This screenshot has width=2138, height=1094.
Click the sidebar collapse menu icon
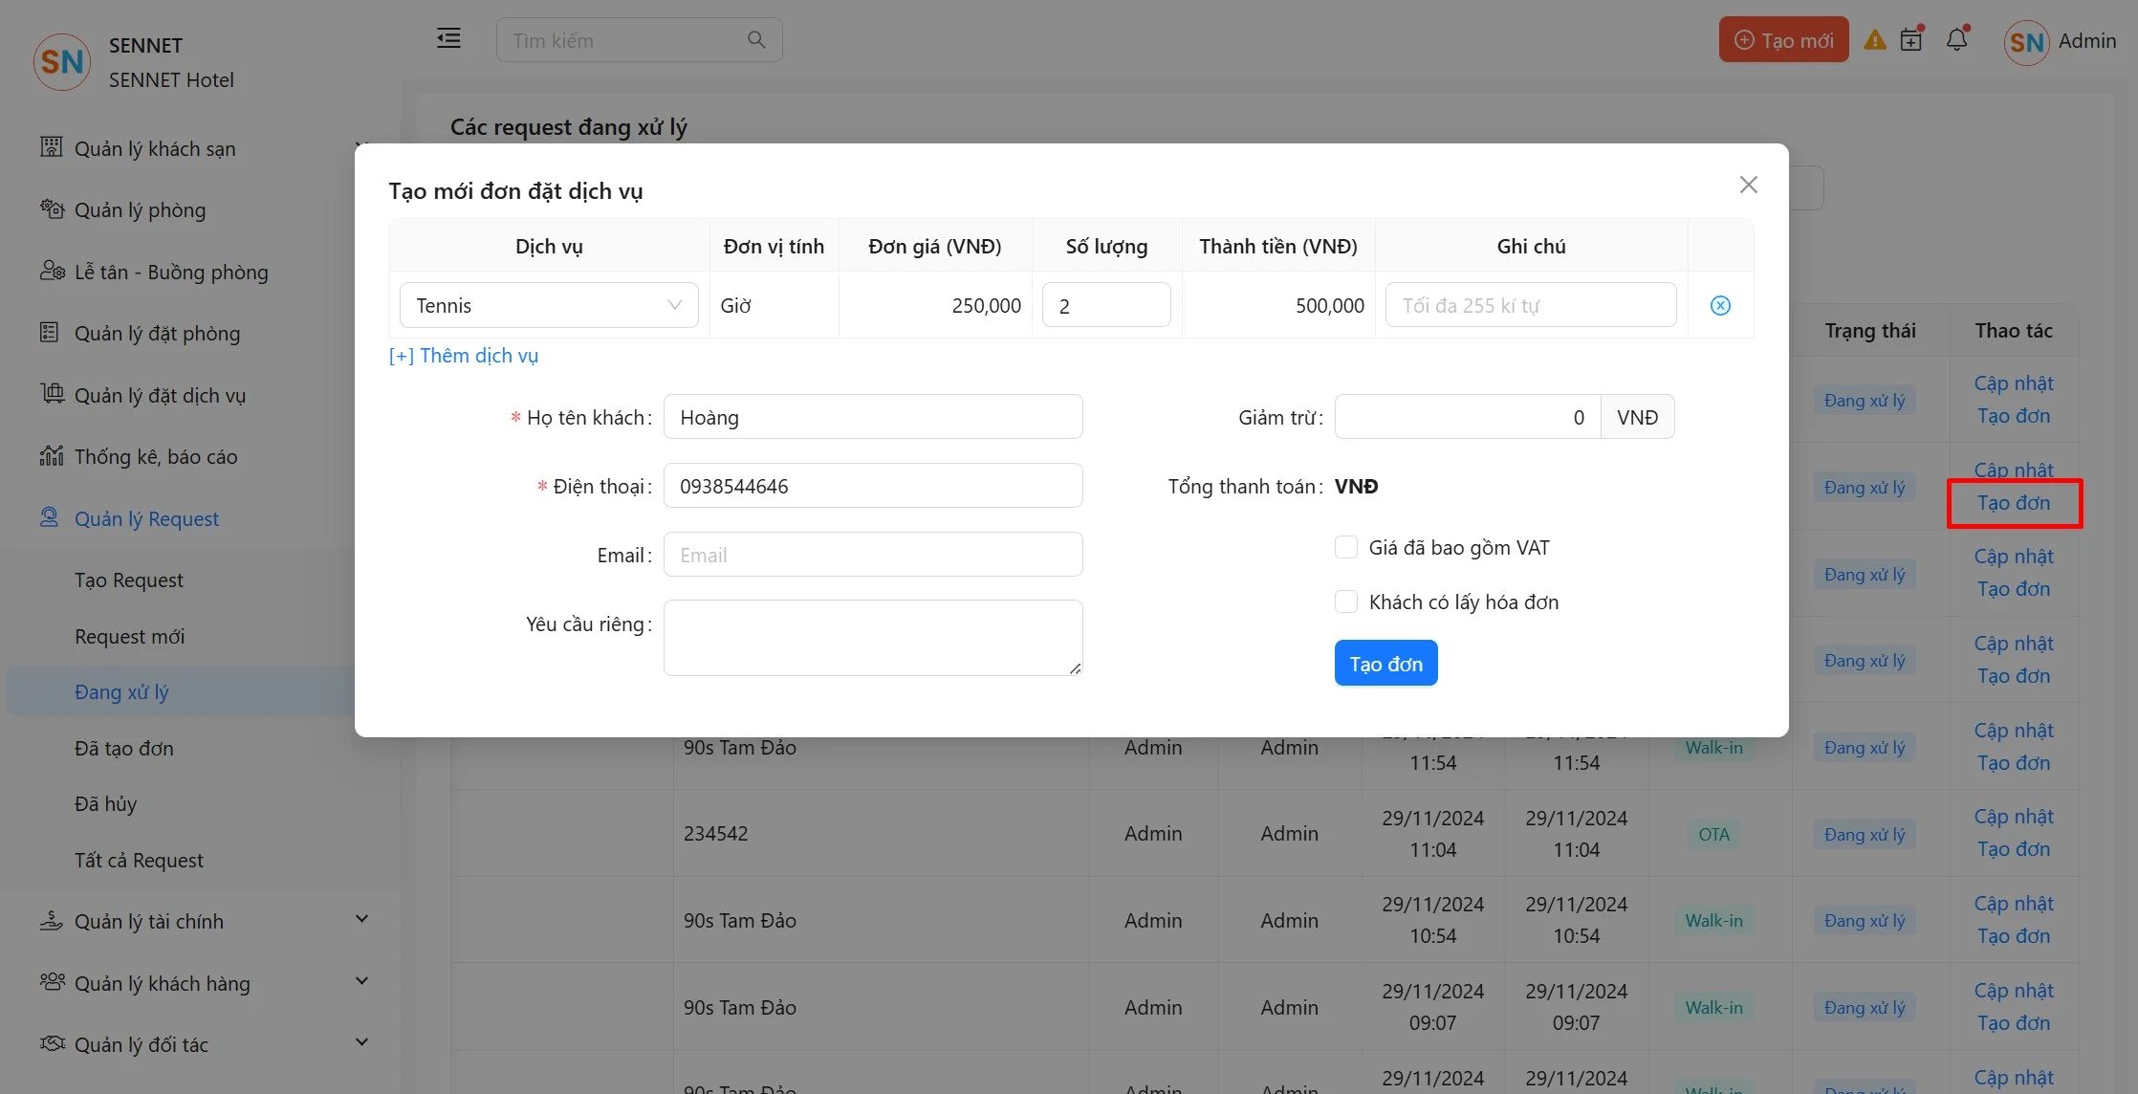point(448,38)
